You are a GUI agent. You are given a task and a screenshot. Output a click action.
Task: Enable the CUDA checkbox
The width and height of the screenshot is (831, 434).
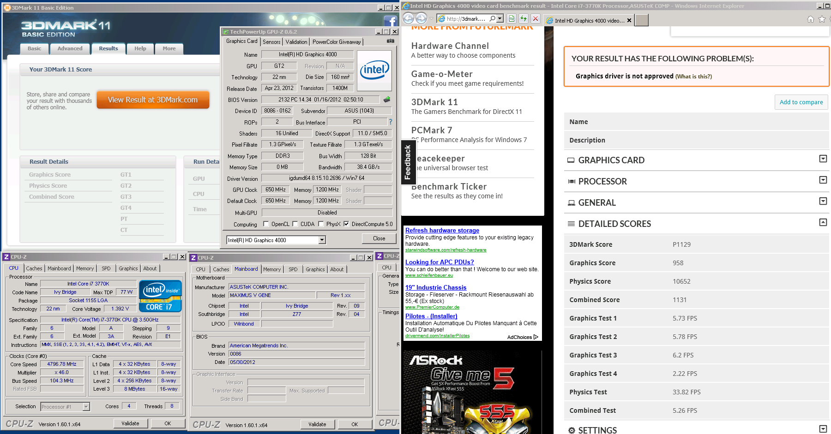[295, 224]
